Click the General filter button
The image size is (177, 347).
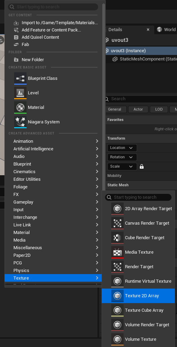click(x=115, y=109)
